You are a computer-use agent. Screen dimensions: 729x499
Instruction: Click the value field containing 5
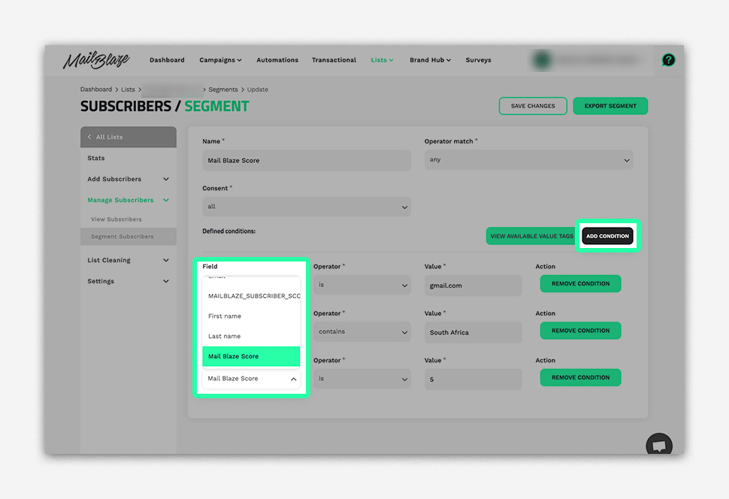pyautogui.click(x=473, y=380)
